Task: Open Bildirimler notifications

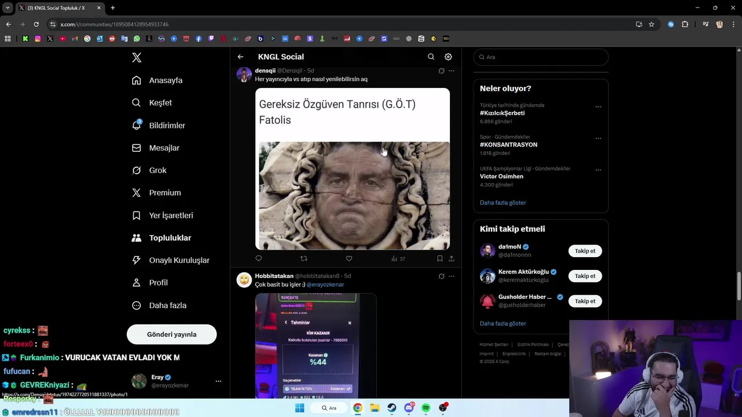Action: (159, 125)
